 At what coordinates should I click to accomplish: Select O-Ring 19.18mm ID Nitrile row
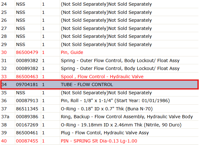click(99, 125)
